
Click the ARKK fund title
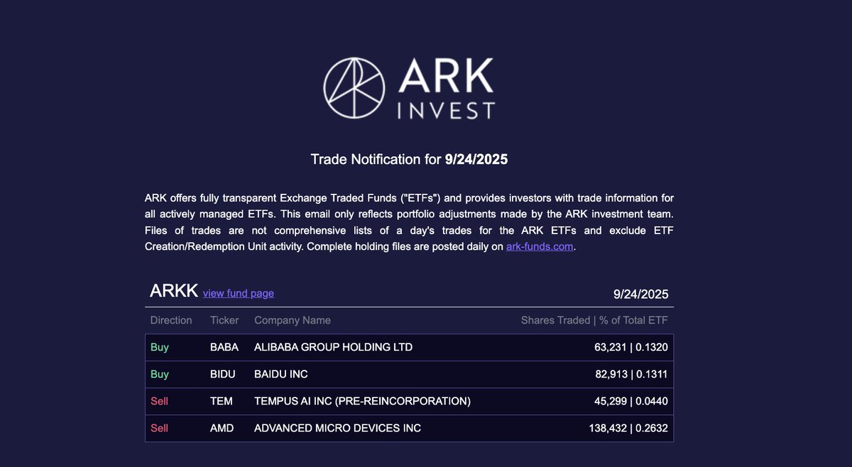(173, 291)
